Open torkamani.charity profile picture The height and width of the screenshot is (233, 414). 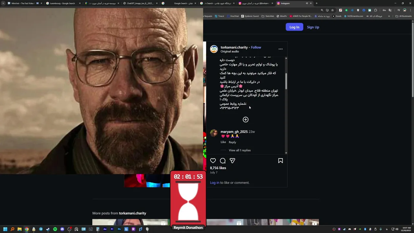point(214,49)
